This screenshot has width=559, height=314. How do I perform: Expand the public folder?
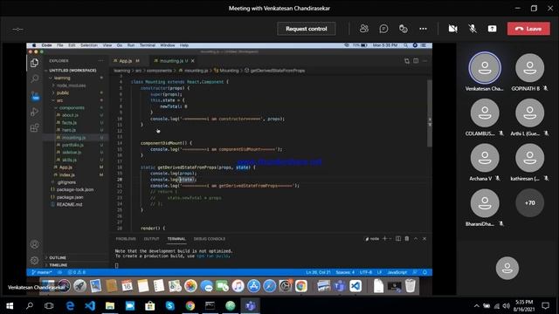click(63, 93)
